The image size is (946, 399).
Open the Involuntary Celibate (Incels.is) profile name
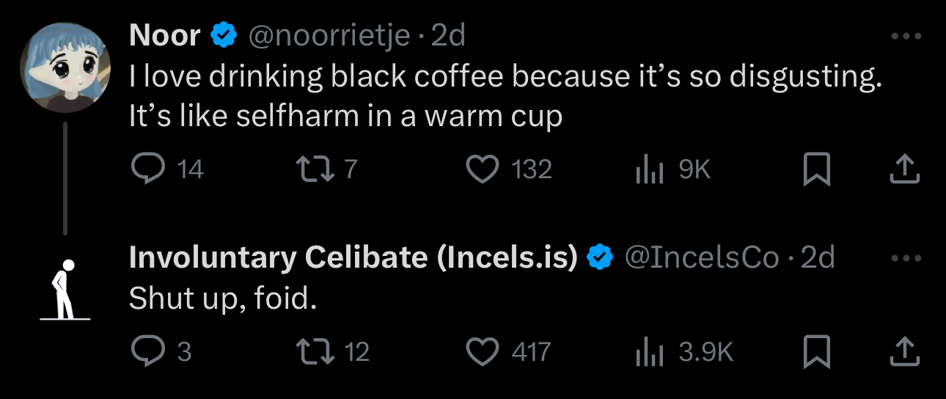pyautogui.click(x=353, y=257)
